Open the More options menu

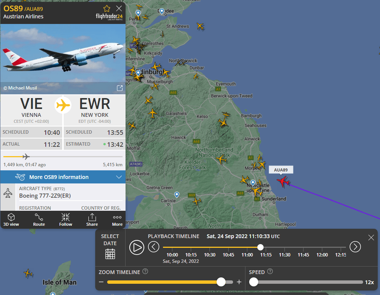point(117,220)
